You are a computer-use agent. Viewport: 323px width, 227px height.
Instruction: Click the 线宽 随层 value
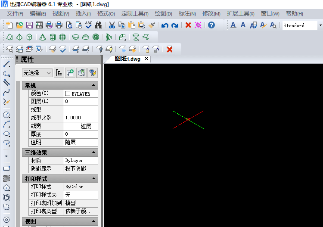pos(81,126)
